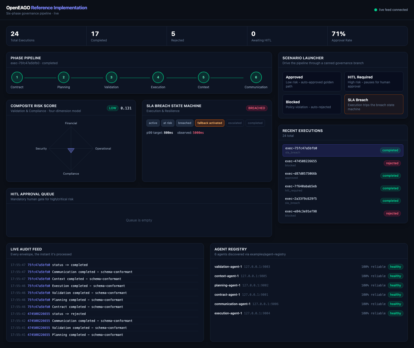Image resolution: width=414 pixels, height=348 pixels.
Task: Click the 0.131 risk score value
Action: pyautogui.click(x=126, y=108)
